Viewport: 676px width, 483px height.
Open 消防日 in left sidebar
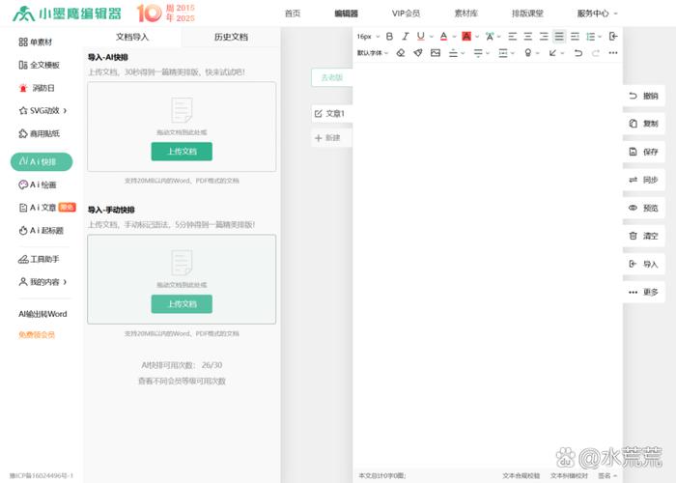pyautogui.click(x=37, y=88)
